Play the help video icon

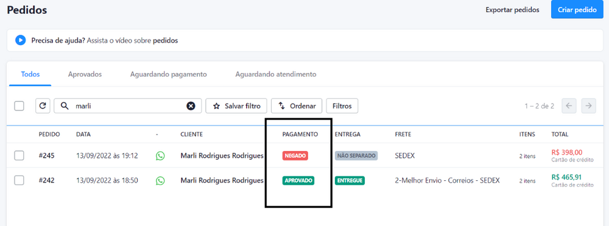(20, 40)
